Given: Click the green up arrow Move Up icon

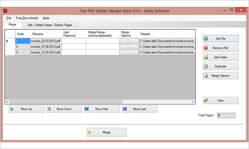Looking at the screenshot, I should tap(12, 109).
